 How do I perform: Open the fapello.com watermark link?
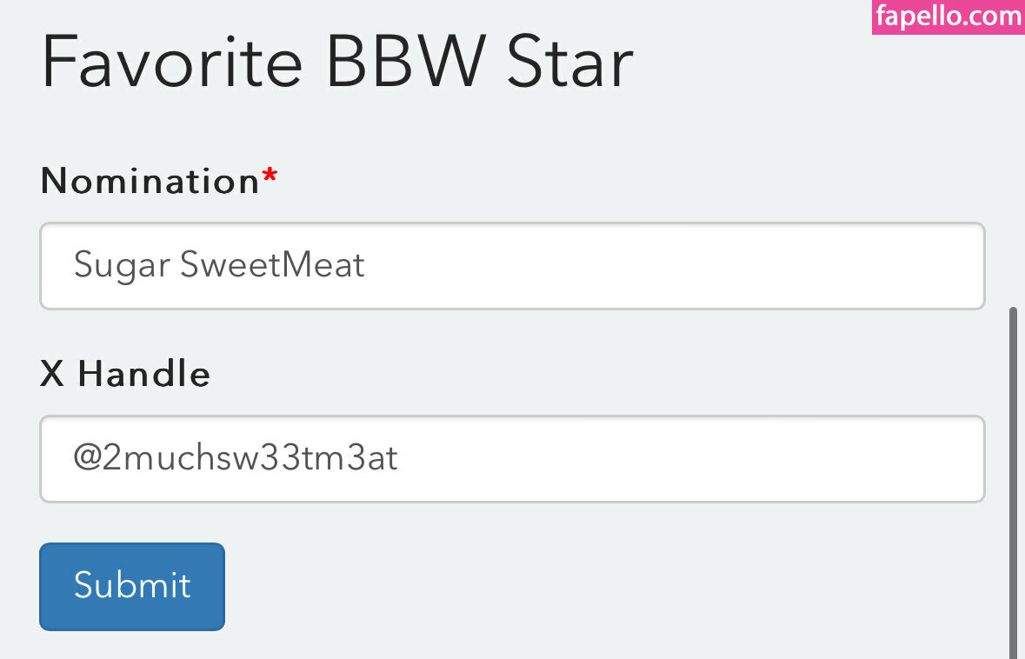pyautogui.click(x=948, y=17)
